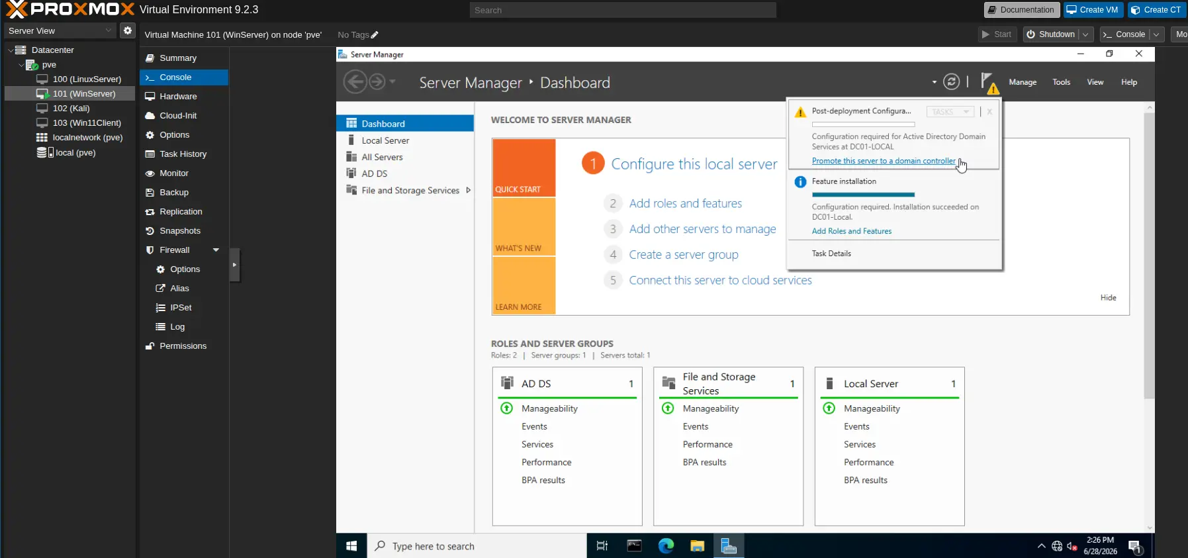Click the network tray icon
This screenshot has height=558, width=1188.
(x=1057, y=547)
